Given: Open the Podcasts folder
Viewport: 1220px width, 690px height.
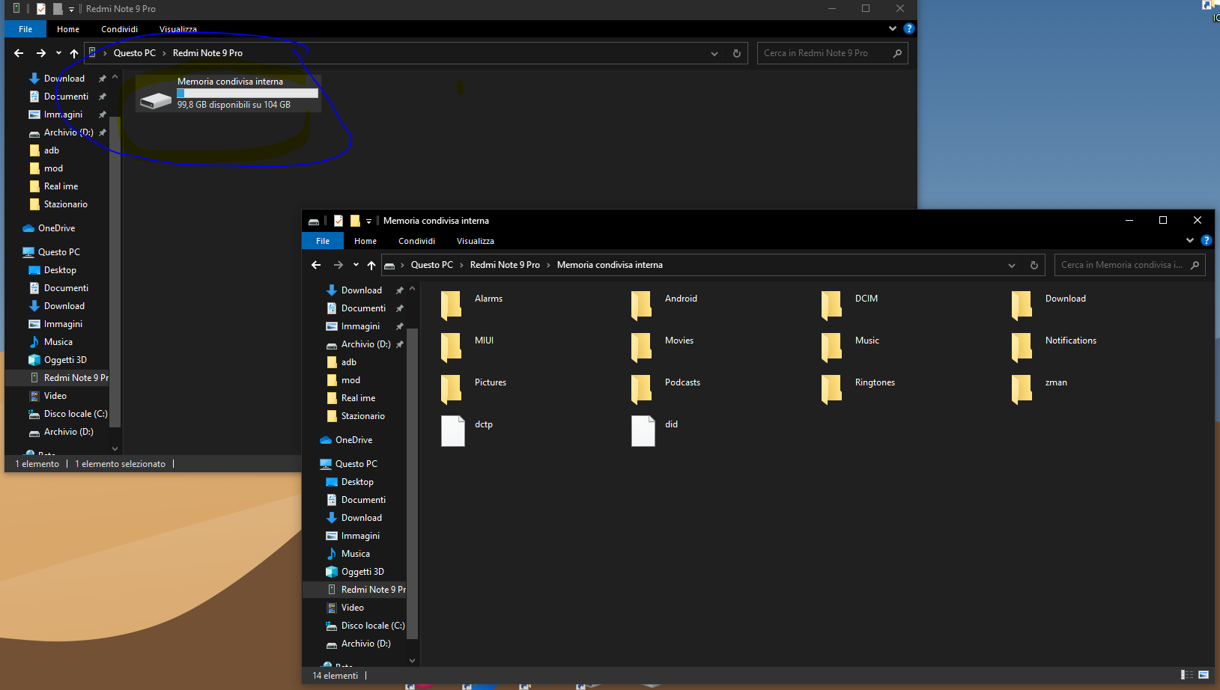Looking at the screenshot, I should (666, 388).
